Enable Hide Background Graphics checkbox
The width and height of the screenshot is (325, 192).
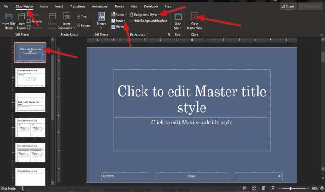(131, 21)
